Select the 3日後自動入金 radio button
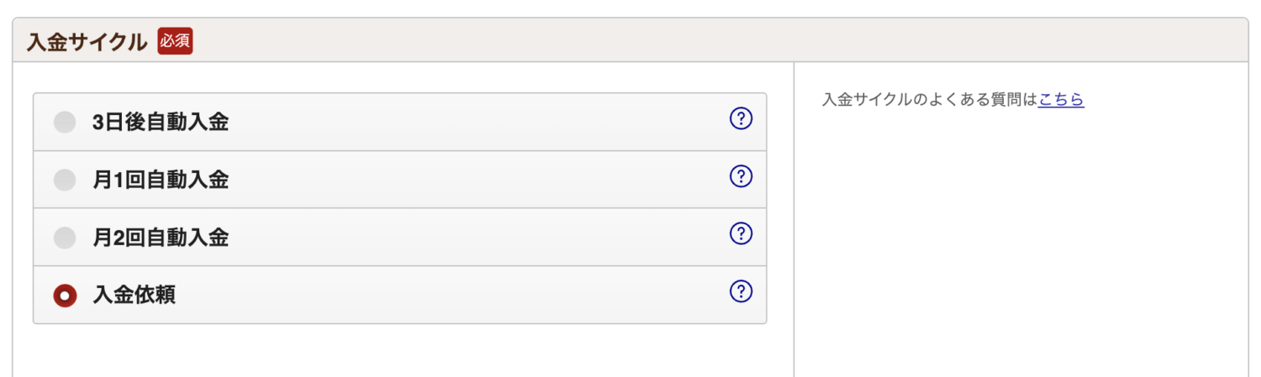Viewport: 1261px width, 377px height. (x=65, y=123)
